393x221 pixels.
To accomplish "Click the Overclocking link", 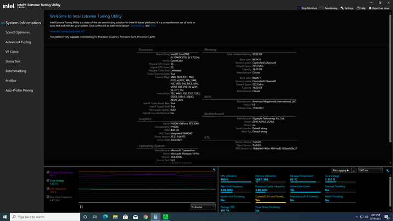I will pos(137,26).
